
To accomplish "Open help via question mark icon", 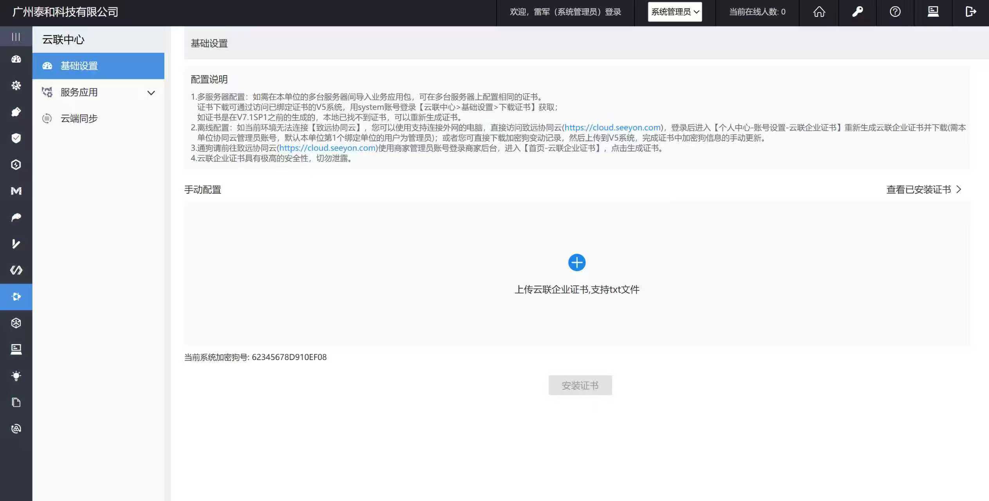I will pyautogui.click(x=895, y=12).
